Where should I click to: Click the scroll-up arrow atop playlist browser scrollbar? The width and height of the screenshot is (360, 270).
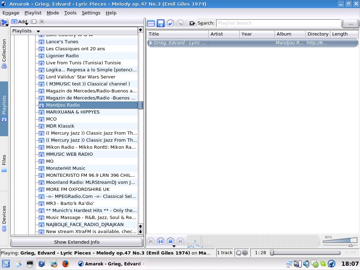tap(141, 30)
